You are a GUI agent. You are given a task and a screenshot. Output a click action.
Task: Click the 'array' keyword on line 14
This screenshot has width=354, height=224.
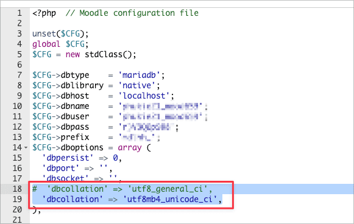pos(130,148)
